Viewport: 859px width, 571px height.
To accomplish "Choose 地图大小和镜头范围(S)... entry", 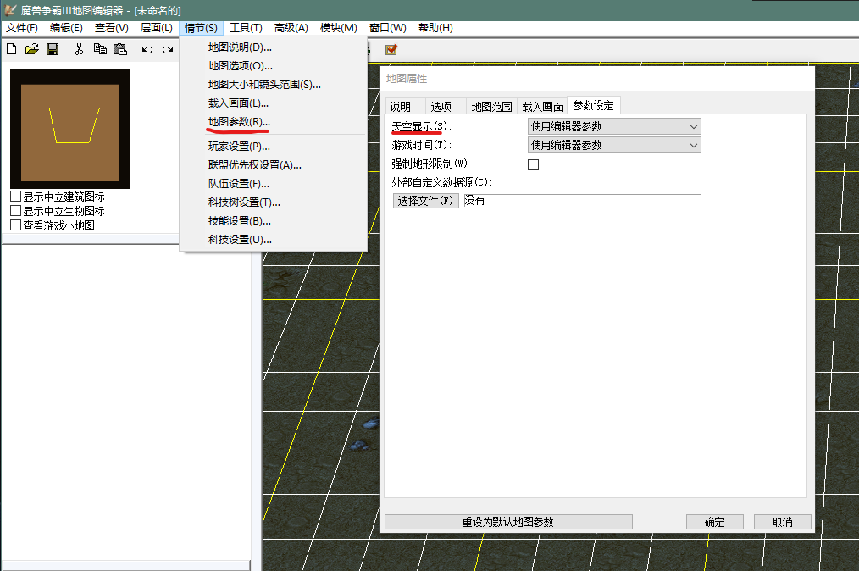I will pos(274,85).
